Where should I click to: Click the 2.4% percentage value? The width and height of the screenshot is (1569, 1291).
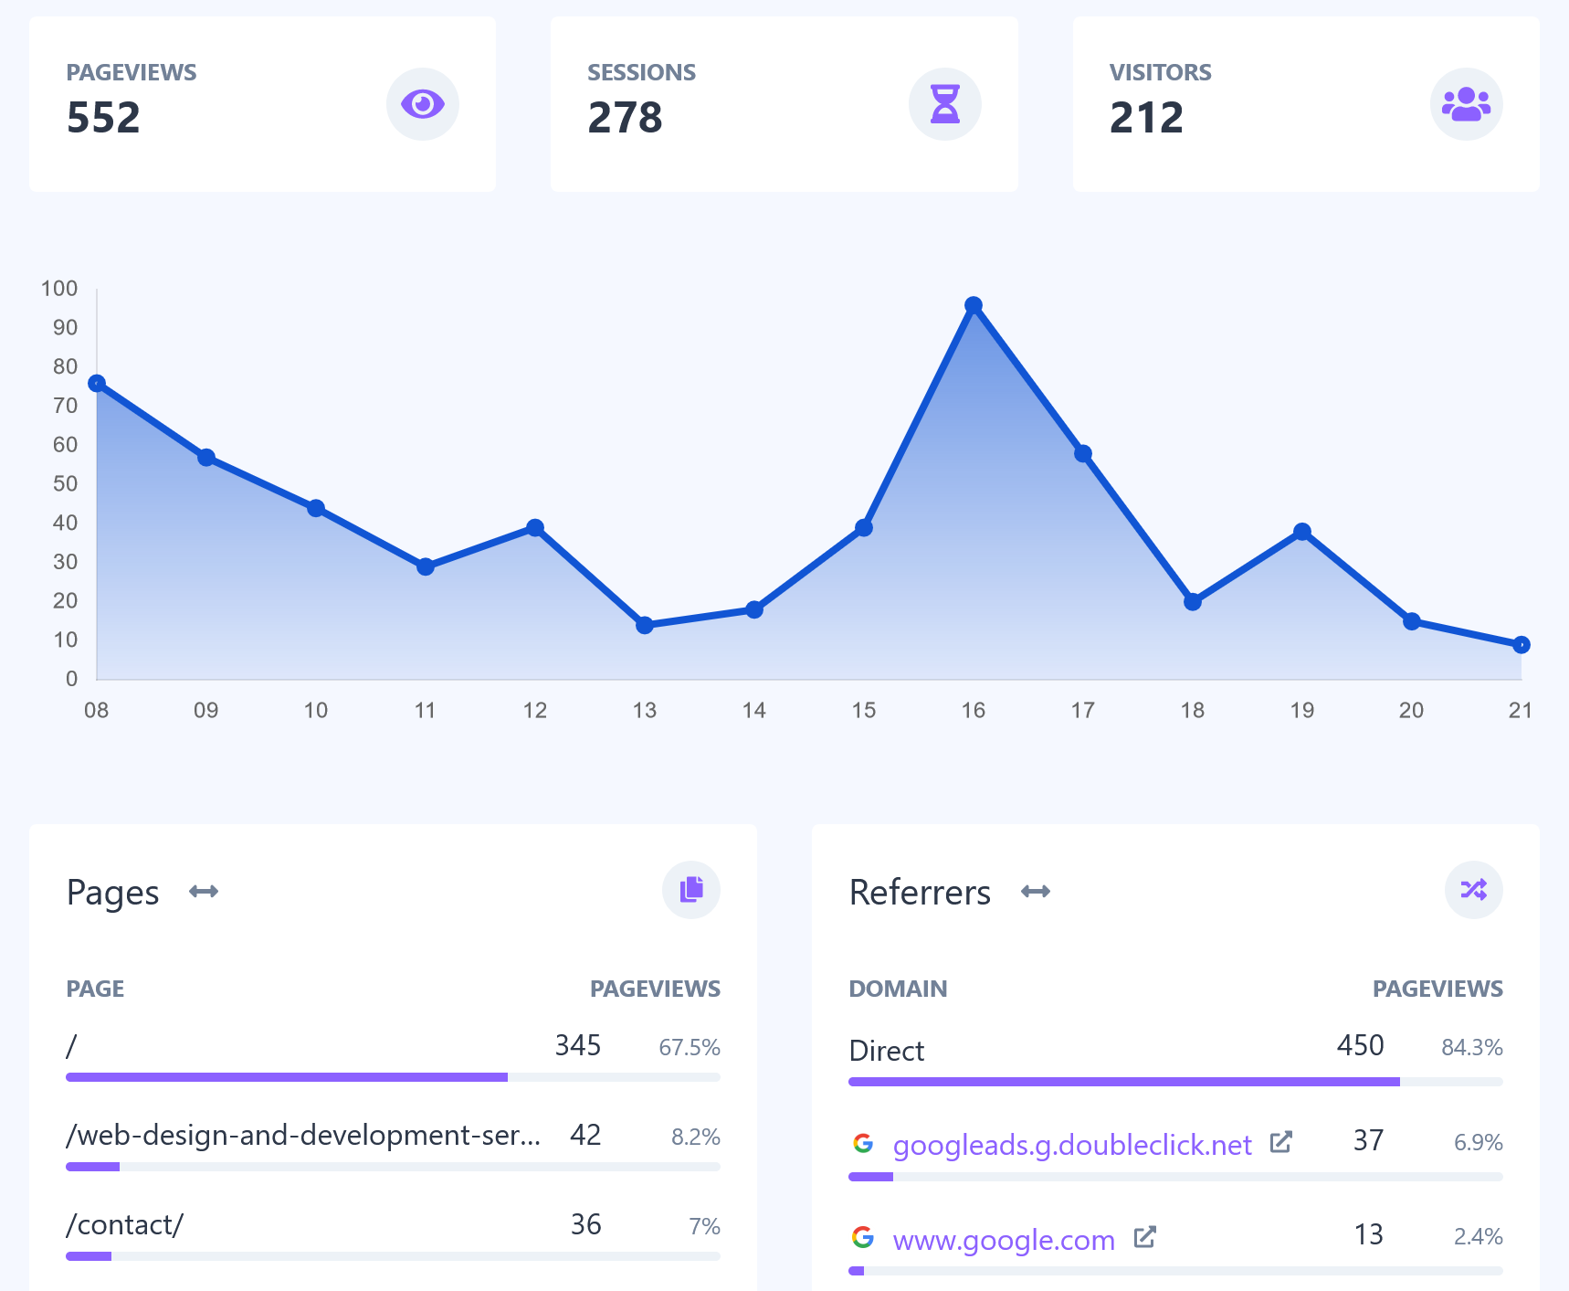(x=1479, y=1236)
